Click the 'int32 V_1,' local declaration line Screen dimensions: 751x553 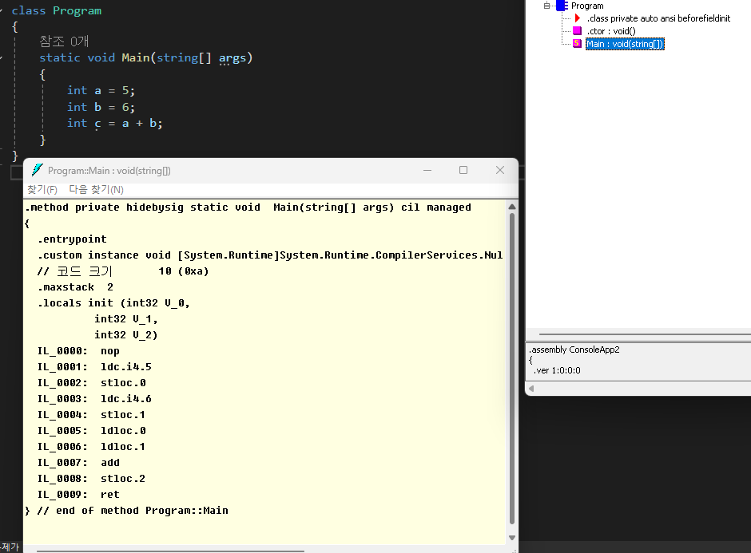pos(126,319)
